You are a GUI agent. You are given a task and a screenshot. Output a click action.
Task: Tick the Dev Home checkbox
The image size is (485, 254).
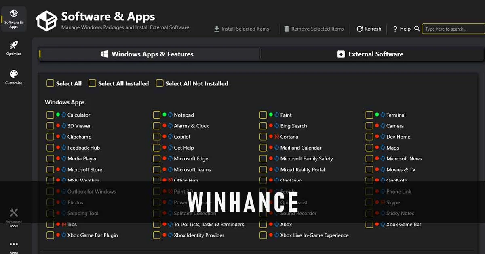[x=369, y=137]
